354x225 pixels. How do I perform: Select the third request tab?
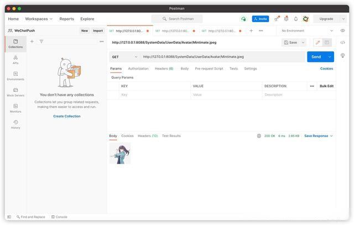point(221,31)
